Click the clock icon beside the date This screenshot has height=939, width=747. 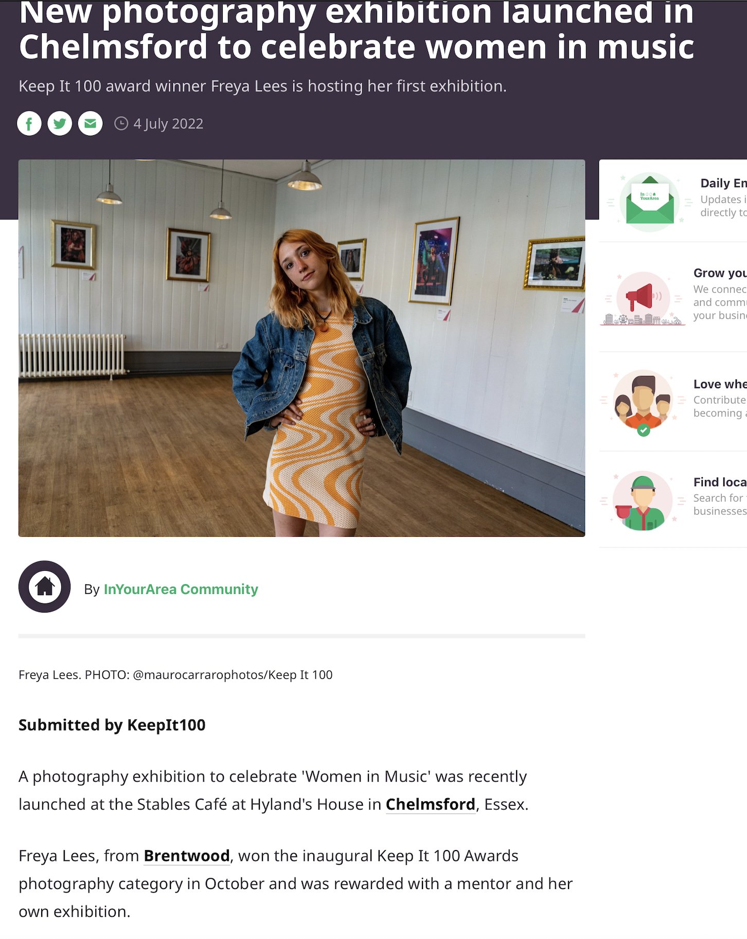(x=121, y=124)
